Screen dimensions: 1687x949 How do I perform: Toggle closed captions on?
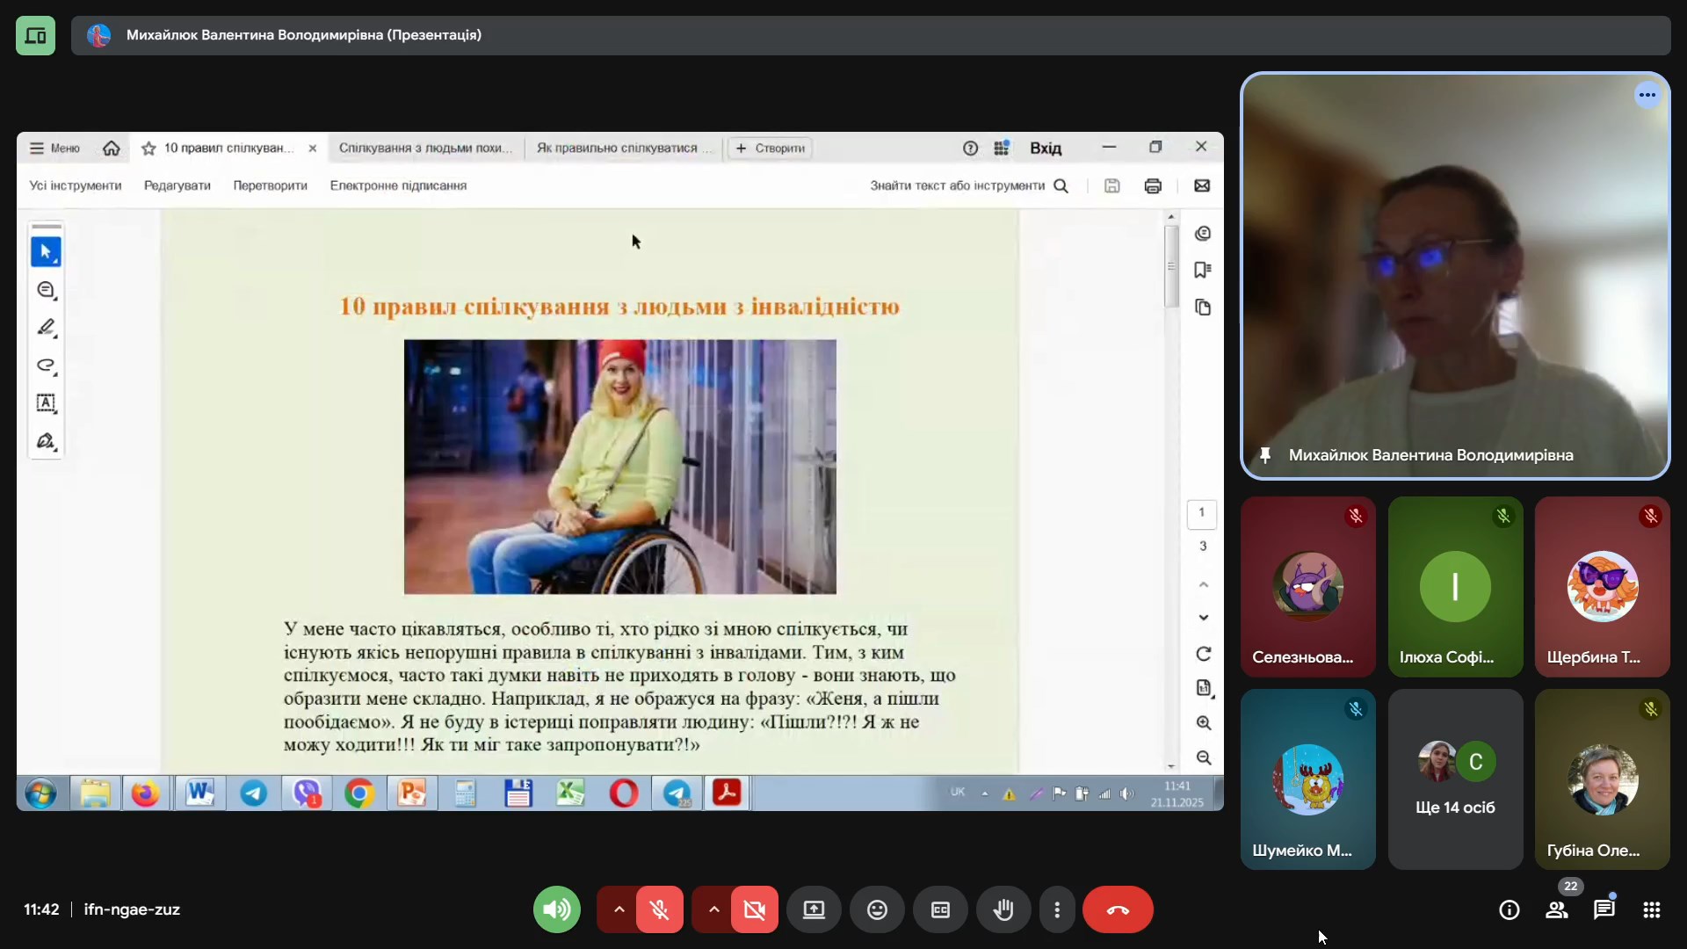pyautogui.click(x=940, y=909)
